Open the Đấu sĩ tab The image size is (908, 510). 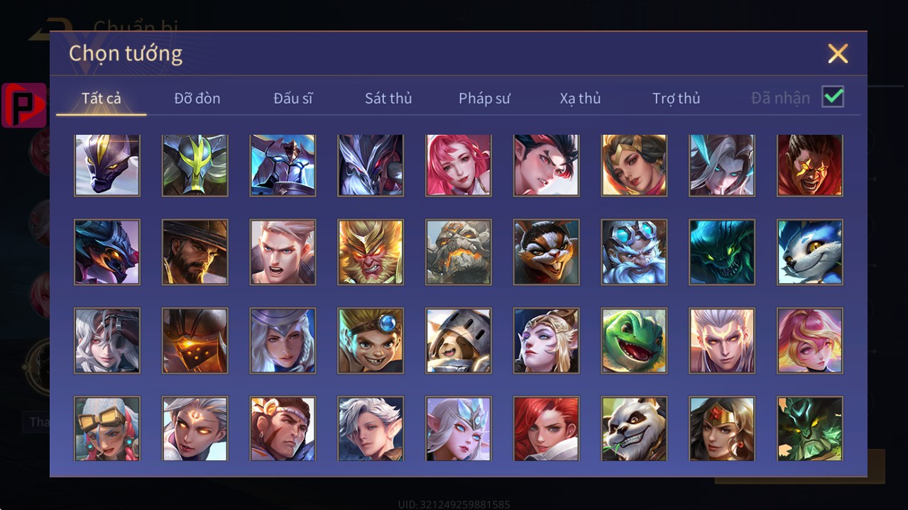click(x=293, y=98)
